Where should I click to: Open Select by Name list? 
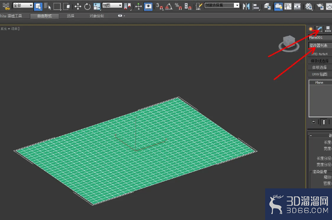[x=47, y=6]
